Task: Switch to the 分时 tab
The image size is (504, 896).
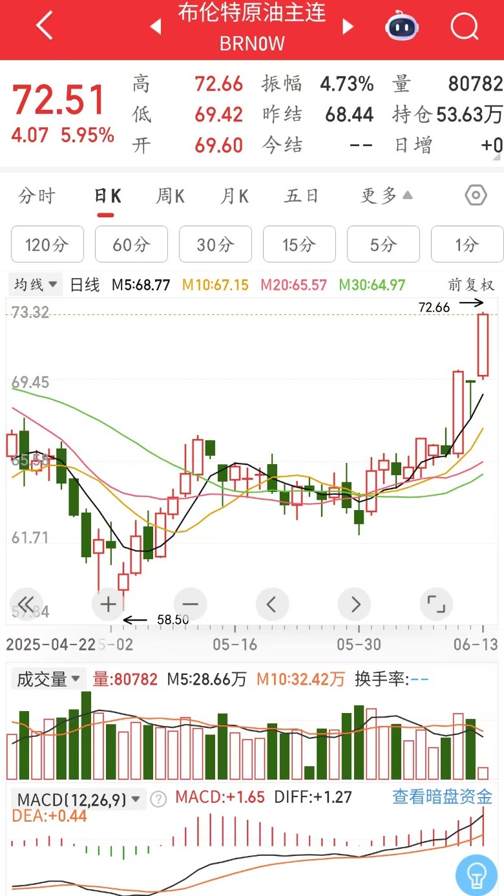Action: point(37,196)
